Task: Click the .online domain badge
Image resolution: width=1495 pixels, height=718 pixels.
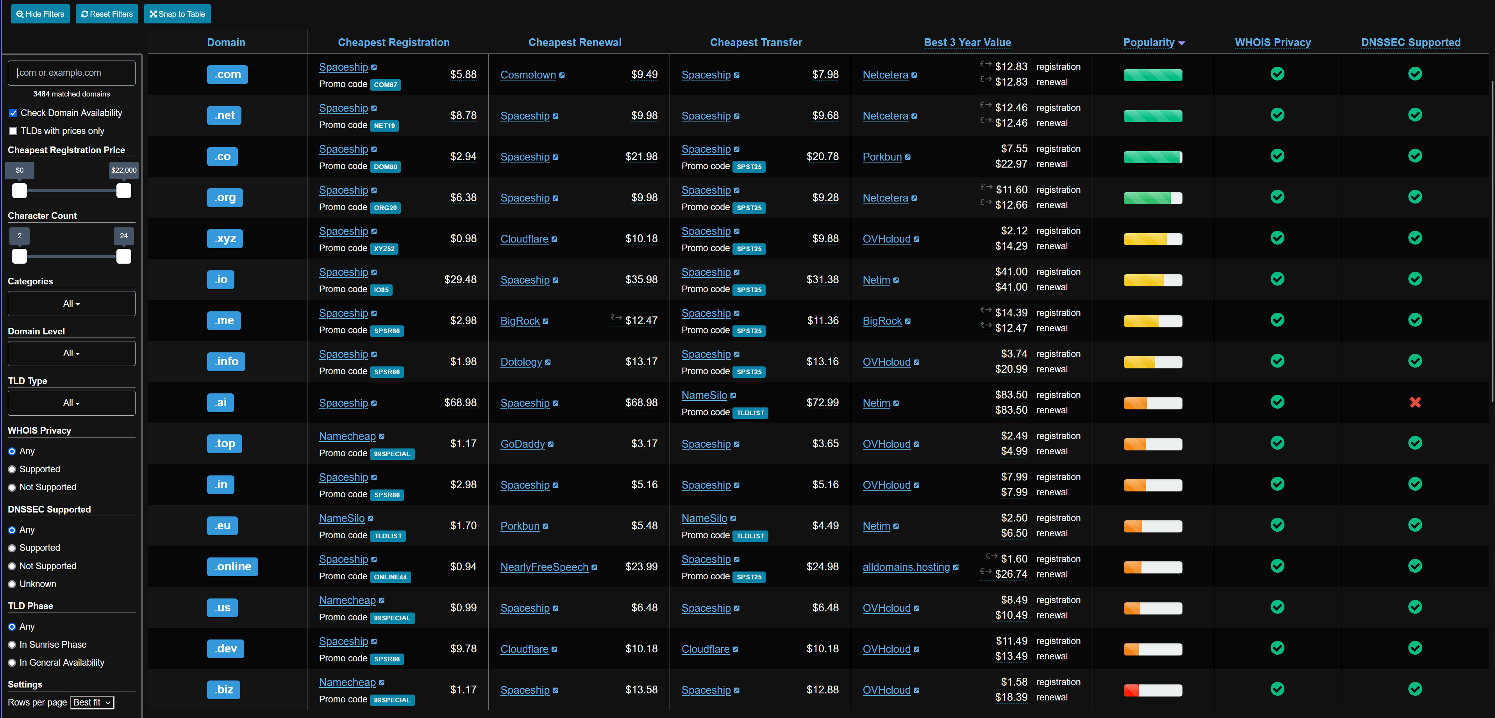Action: [x=232, y=566]
